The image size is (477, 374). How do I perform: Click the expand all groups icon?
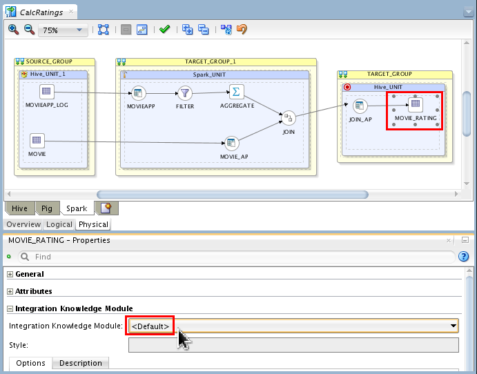click(x=187, y=30)
